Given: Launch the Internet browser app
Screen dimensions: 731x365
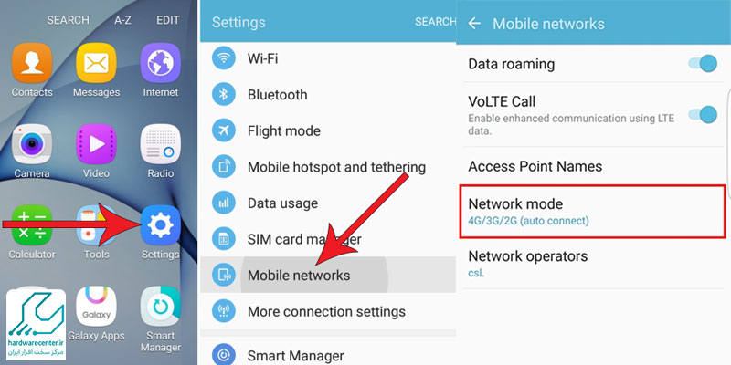Looking at the screenshot, I should click(161, 63).
